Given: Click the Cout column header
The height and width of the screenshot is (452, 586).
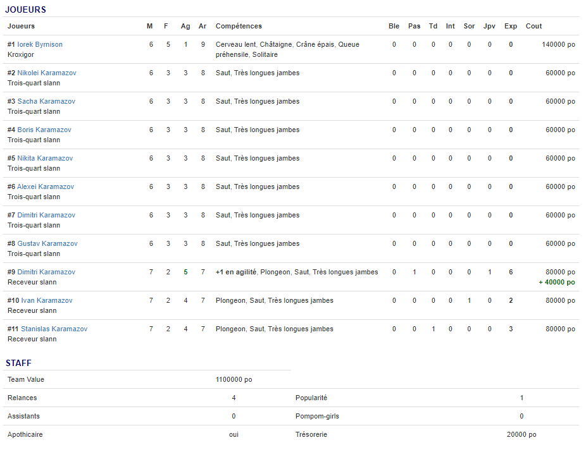Looking at the screenshot, I should [533, 27].
